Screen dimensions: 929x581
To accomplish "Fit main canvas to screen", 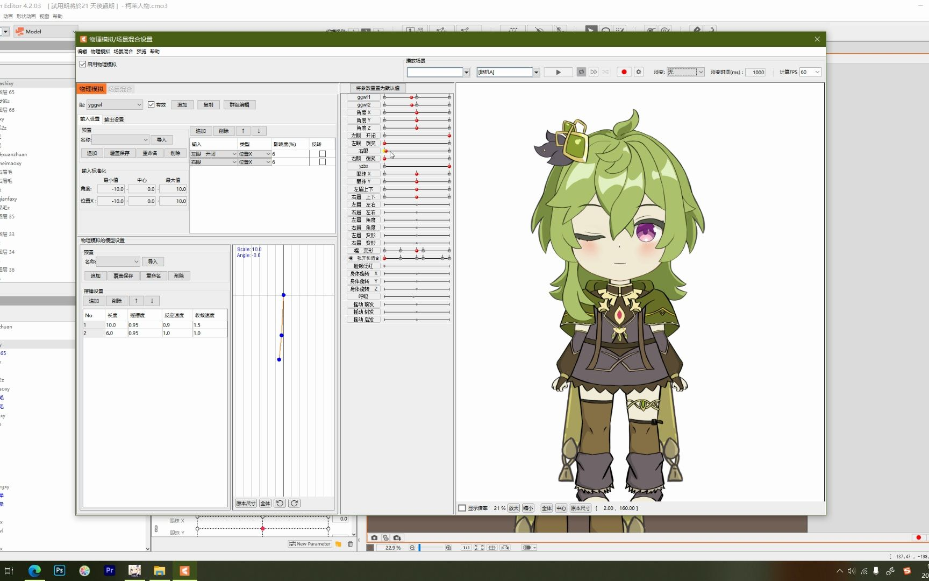I will (479, 548).
